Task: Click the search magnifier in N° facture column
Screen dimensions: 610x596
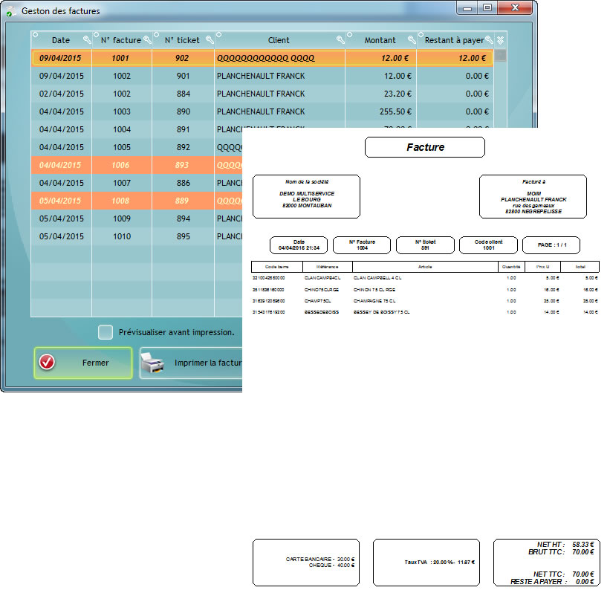Action: point(147,40)
